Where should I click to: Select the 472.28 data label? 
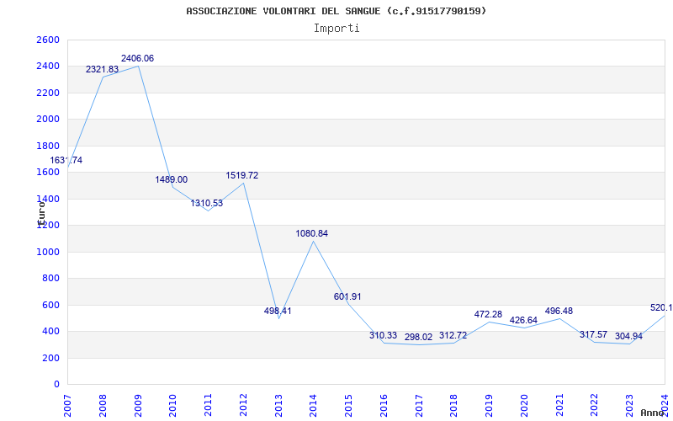(x=488, y=314)
